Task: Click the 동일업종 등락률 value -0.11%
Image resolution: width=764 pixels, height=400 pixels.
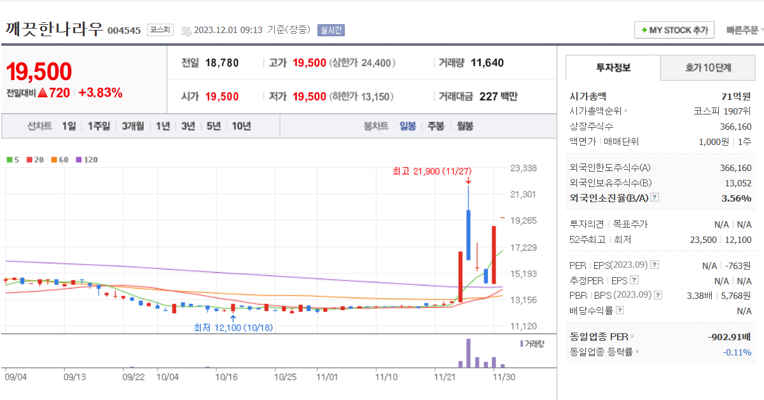Action: [737, 352]
